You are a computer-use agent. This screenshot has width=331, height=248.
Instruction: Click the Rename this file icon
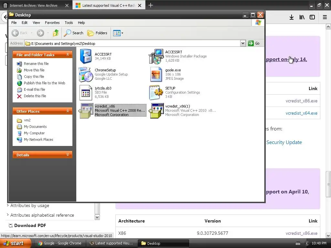pyautogui.click(x=19, y=64)
